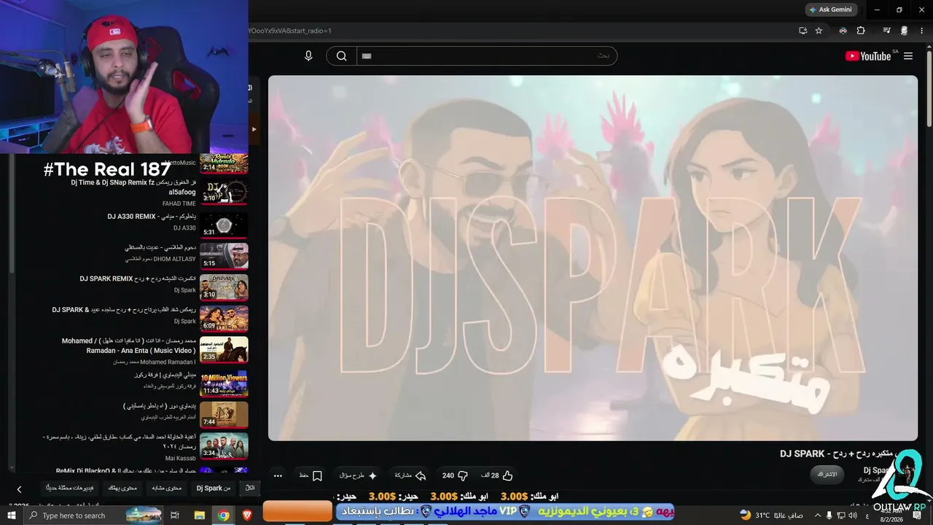
Task: Open the 7:44 video thumbnail
Action: tap(224, 414)
